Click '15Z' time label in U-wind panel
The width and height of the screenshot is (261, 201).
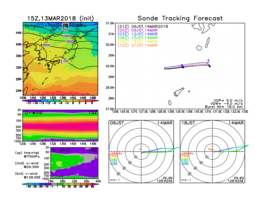point(93,112)
